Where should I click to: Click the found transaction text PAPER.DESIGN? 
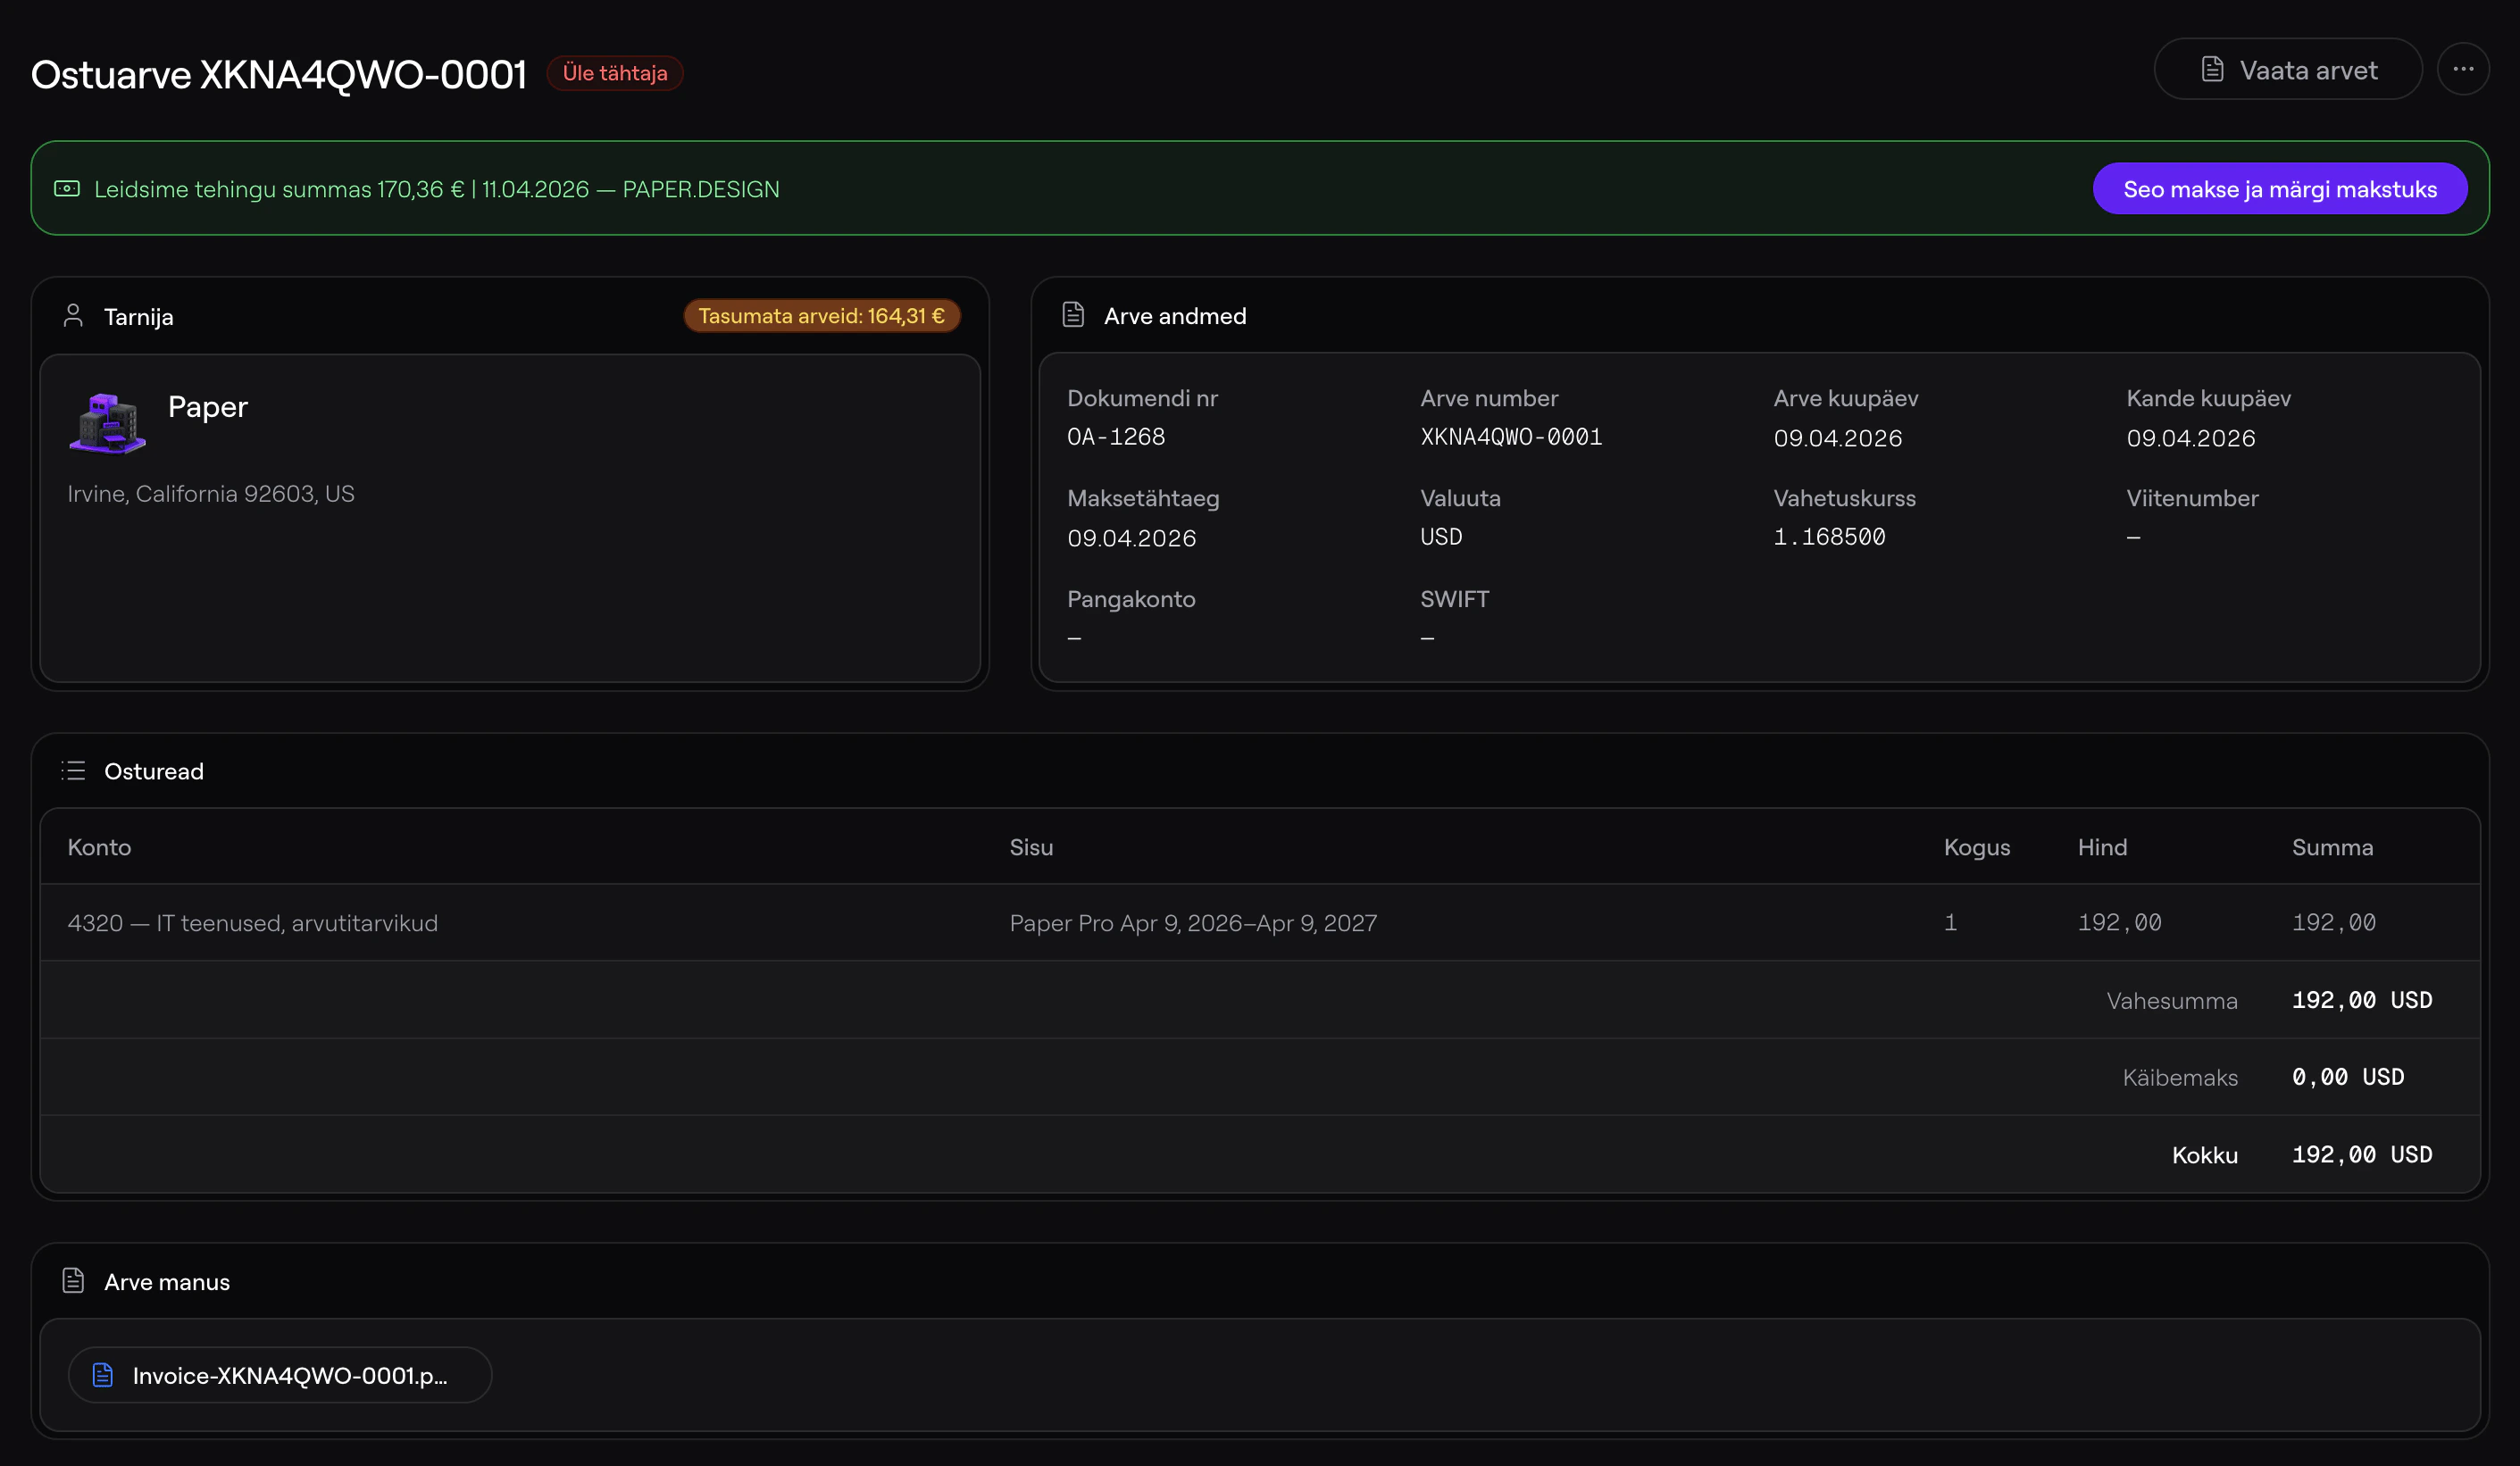pos(700,189)
